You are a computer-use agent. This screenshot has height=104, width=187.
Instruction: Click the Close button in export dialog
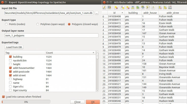click(x=77, y=102)
